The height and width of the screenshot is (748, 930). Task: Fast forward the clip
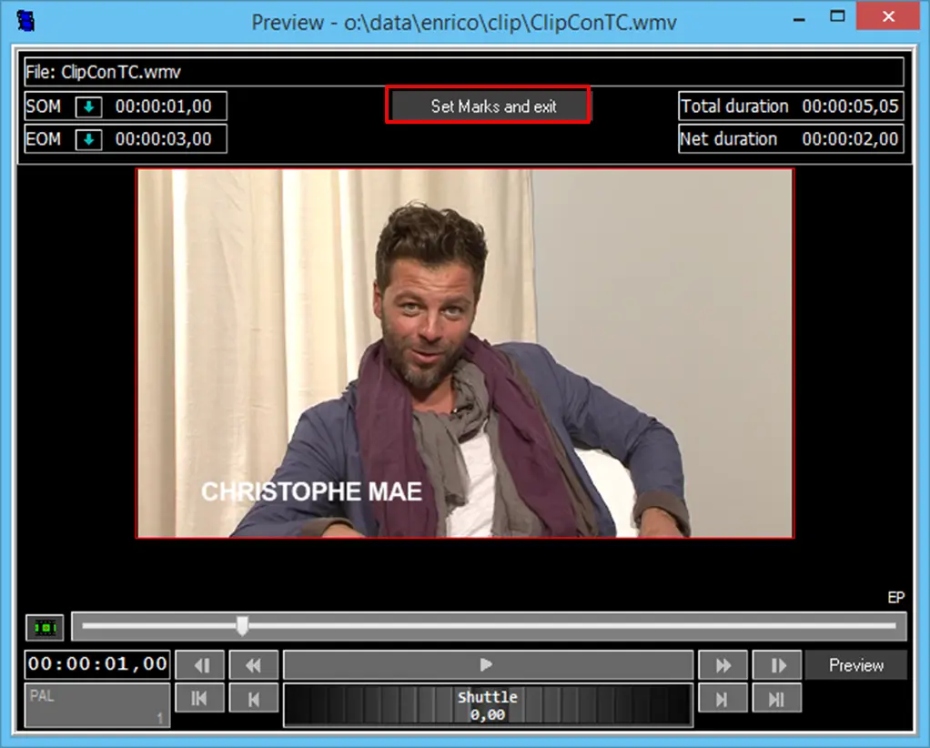coord(723,665)
